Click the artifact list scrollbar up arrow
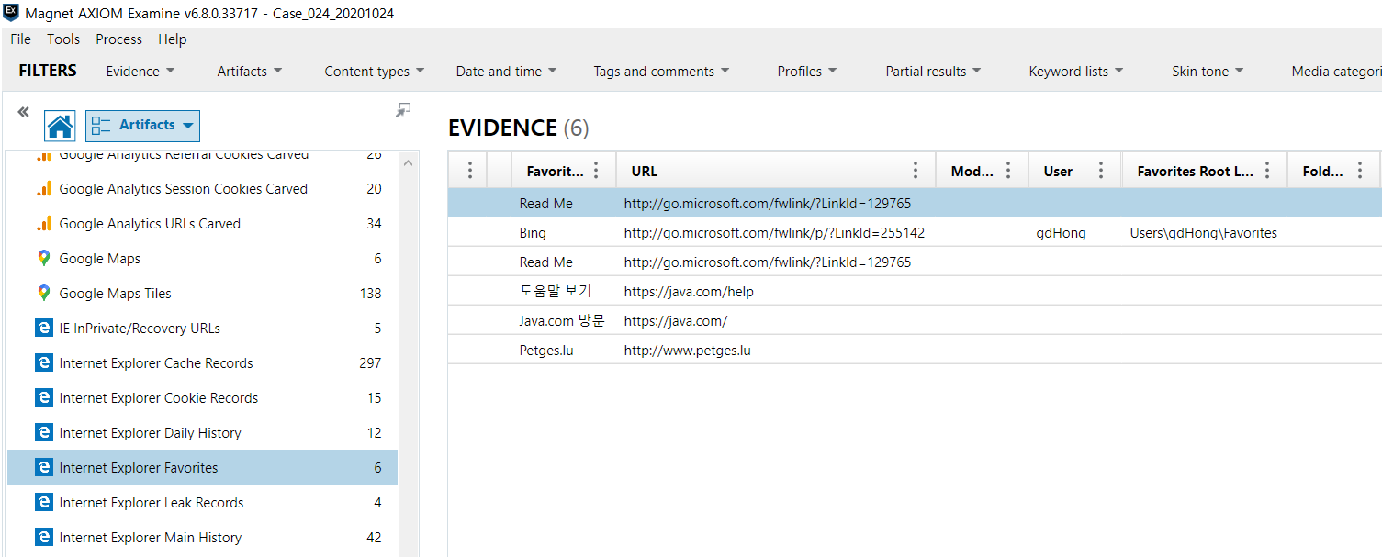This screenshot has height=557, width=1382. (409, 162)
